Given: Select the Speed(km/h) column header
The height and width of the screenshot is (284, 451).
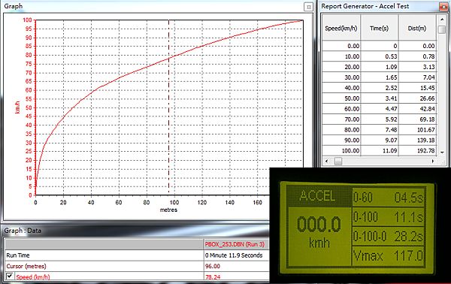Looking at the screenshot, I should tap(341, 28).
